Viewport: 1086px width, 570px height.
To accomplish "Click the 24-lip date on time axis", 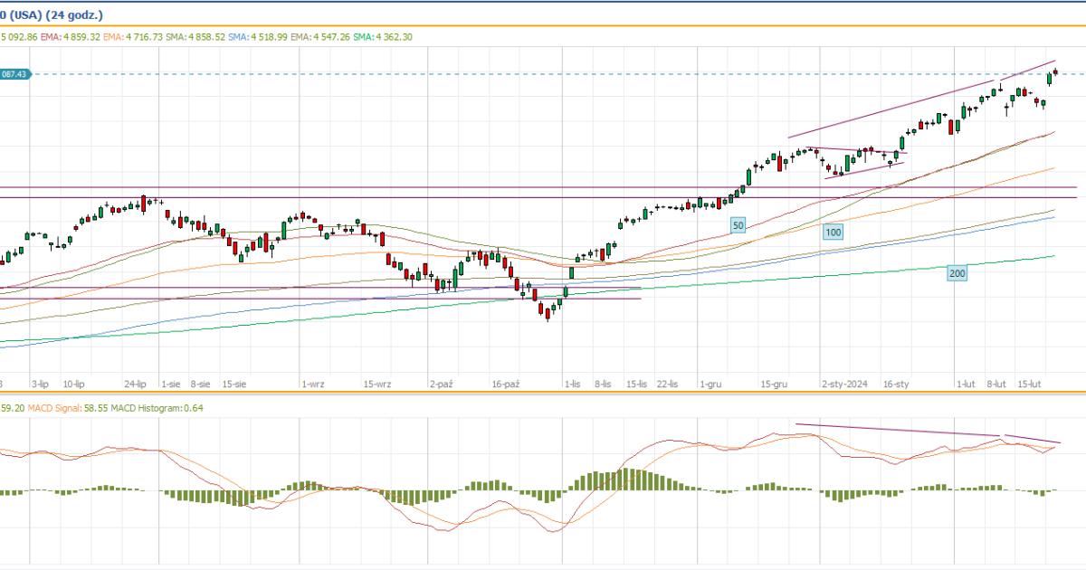I will (135, 385).
